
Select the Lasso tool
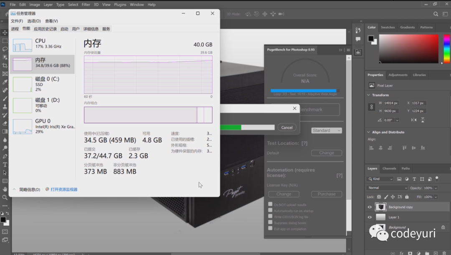click(x=5, y=49)
